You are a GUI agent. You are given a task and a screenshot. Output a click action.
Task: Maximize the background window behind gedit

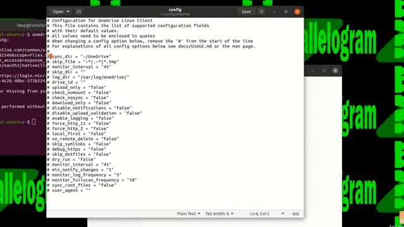pyautogui.click(x=324, y=71)
